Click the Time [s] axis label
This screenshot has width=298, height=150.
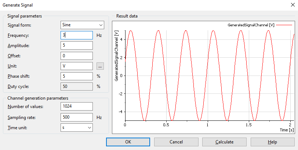pos(286,130)
